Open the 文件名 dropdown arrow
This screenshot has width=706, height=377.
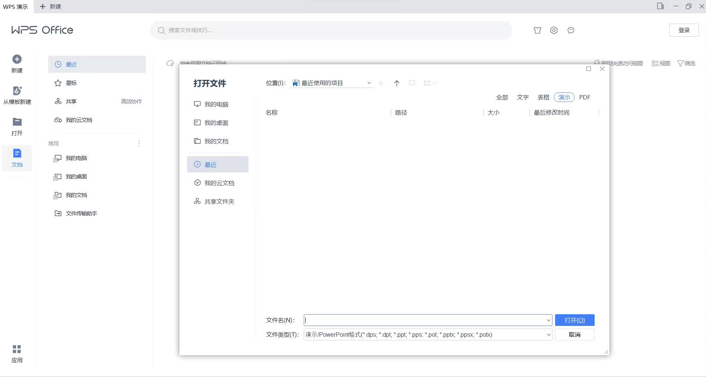(x=548, y=320)
